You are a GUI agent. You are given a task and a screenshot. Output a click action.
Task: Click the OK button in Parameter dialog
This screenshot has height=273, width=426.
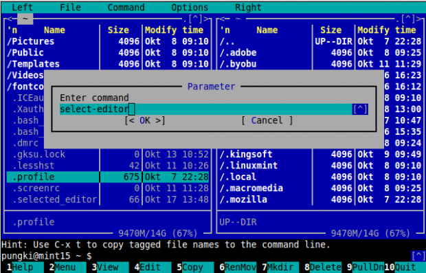[x=144, y=120]
